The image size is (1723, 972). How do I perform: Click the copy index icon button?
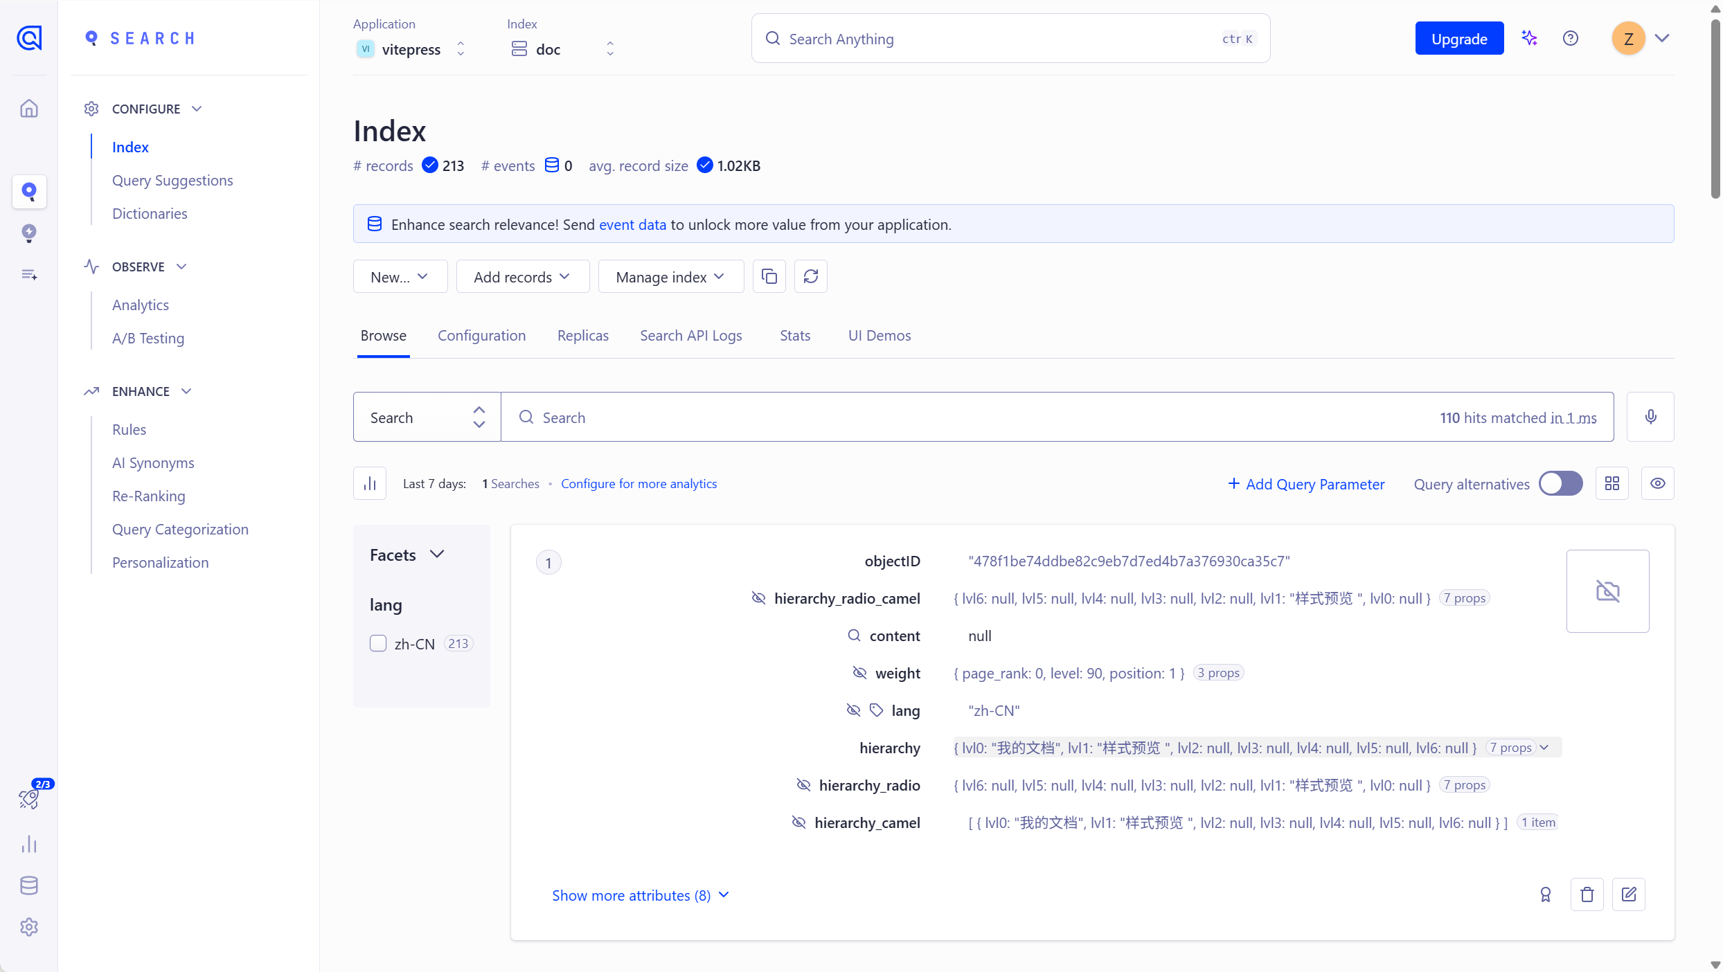pos(769,277)
